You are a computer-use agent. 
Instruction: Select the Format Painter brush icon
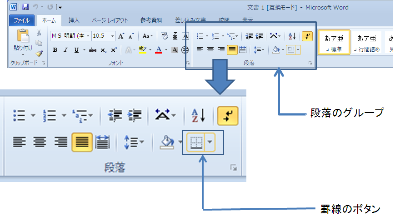tap(39, 53)
